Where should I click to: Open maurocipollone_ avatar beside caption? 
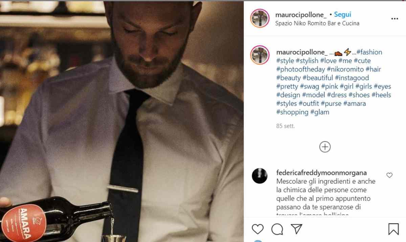point(260,55)
